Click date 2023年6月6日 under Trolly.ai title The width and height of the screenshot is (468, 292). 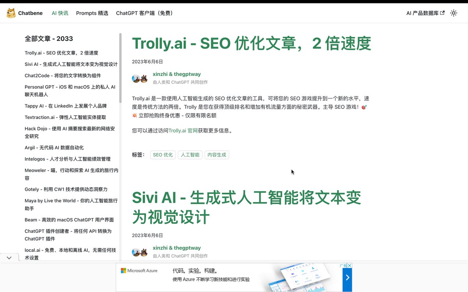147,62
